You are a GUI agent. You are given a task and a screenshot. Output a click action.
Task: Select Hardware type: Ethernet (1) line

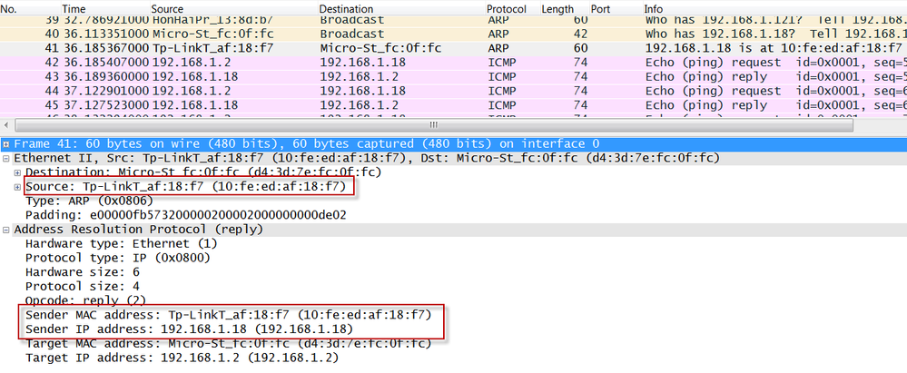[x=121, y=243]
